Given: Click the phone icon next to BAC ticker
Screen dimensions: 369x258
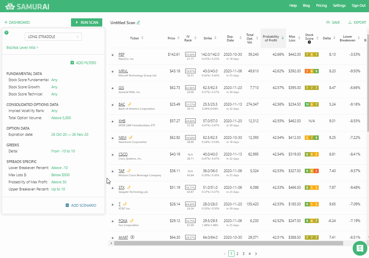Looking at the screenshot, I should tap(129, 104).
